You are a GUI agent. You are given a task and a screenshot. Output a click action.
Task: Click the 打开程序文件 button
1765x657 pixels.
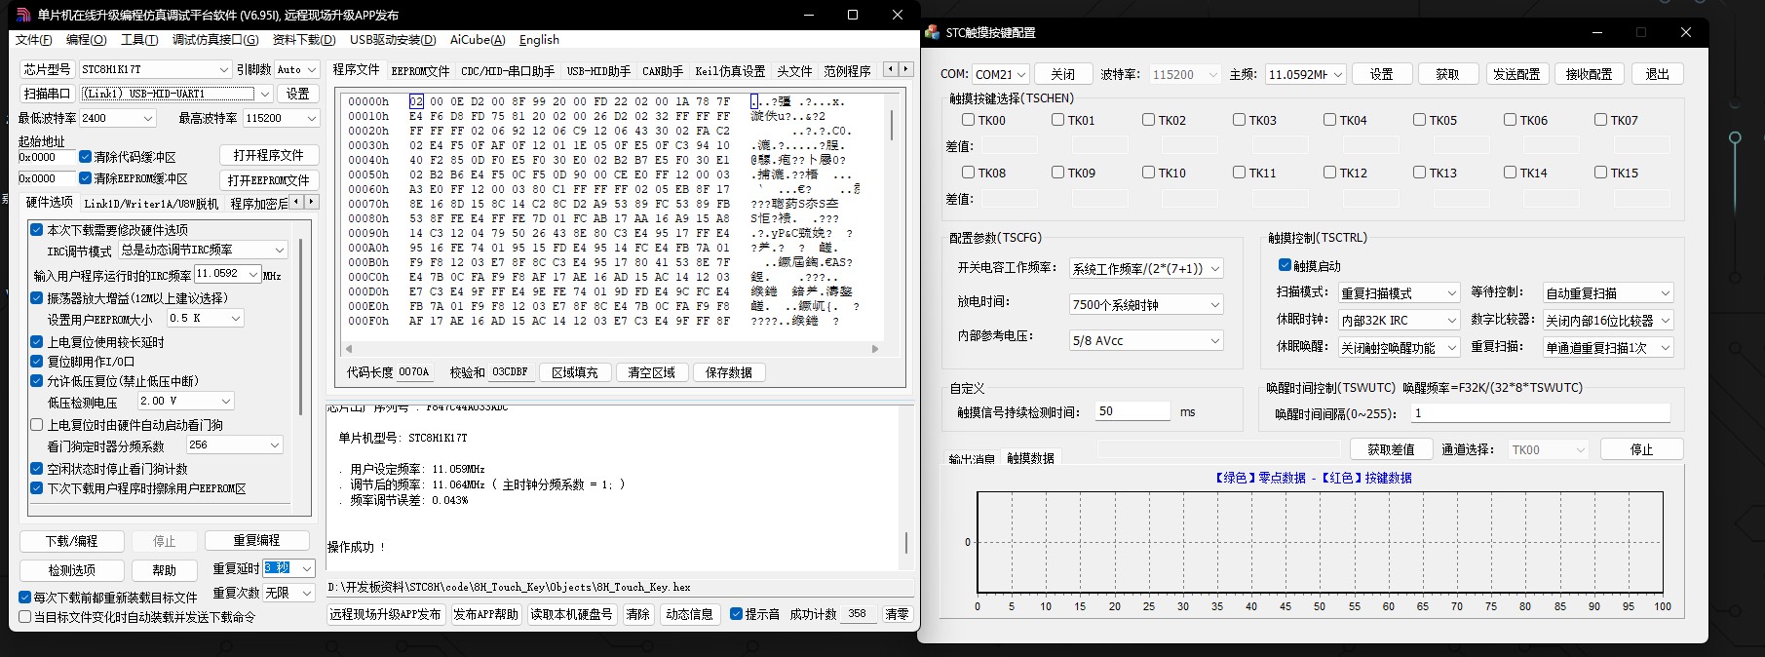tap(268, 155)
